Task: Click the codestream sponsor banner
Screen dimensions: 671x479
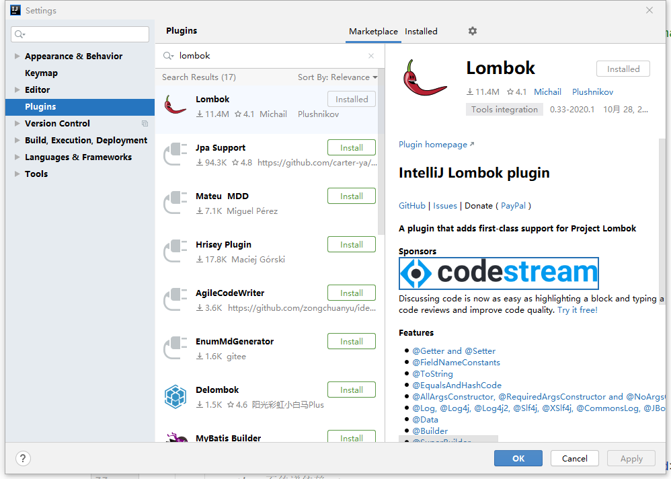Action: pos(498,273)
